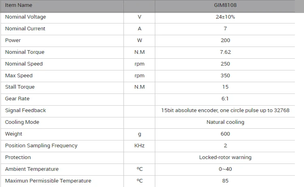Click the Nominal Torque value 7.62
The image size is (304, 187).
[225, 52]
